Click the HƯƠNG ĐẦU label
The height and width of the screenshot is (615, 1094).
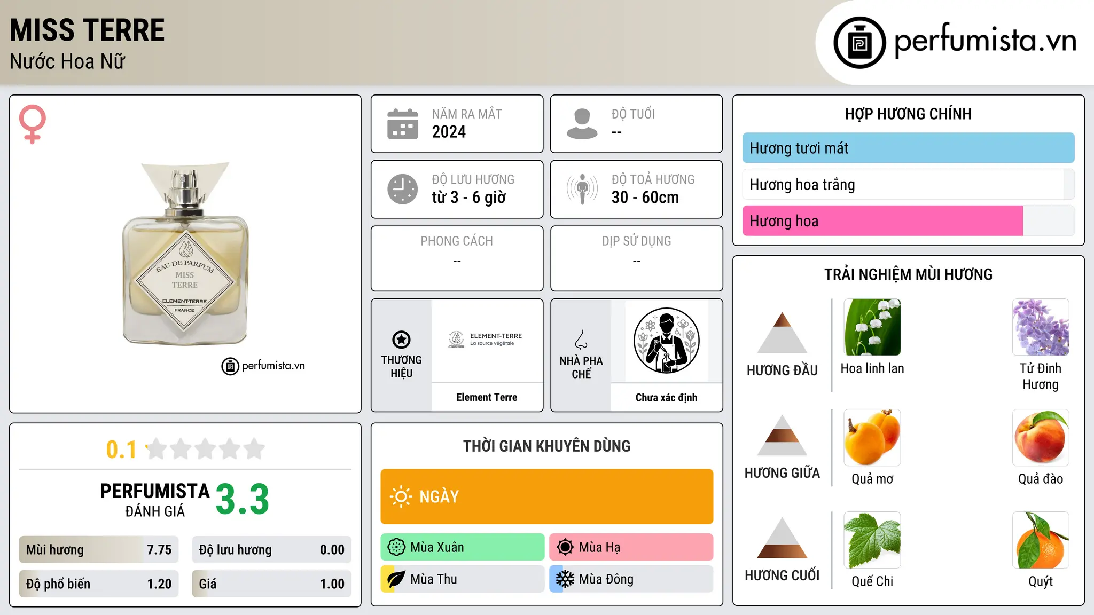pos(782,370)
